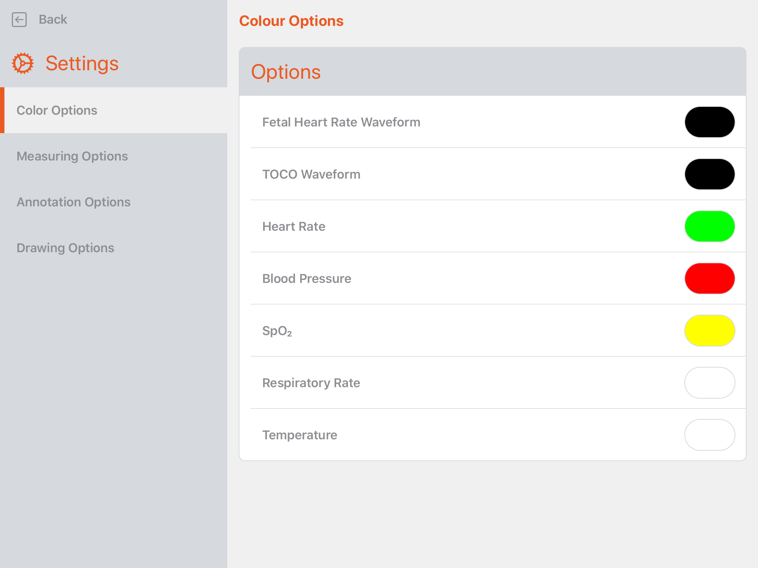The height and width of the screenshot is (568, 758).
Task: Select the Fetal Heart Rate Waveform row
Action: pos(341,122)
